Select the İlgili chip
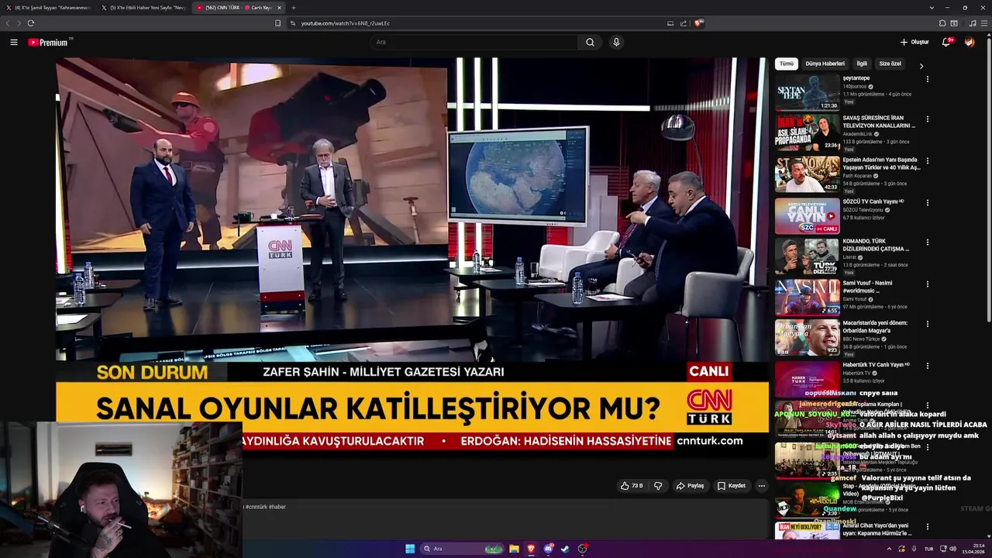The image size is (992, 558). click(862, 64)
